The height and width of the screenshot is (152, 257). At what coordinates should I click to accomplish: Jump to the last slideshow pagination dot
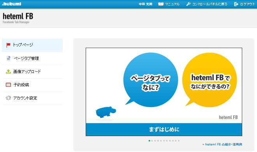(x=179, y=141)
